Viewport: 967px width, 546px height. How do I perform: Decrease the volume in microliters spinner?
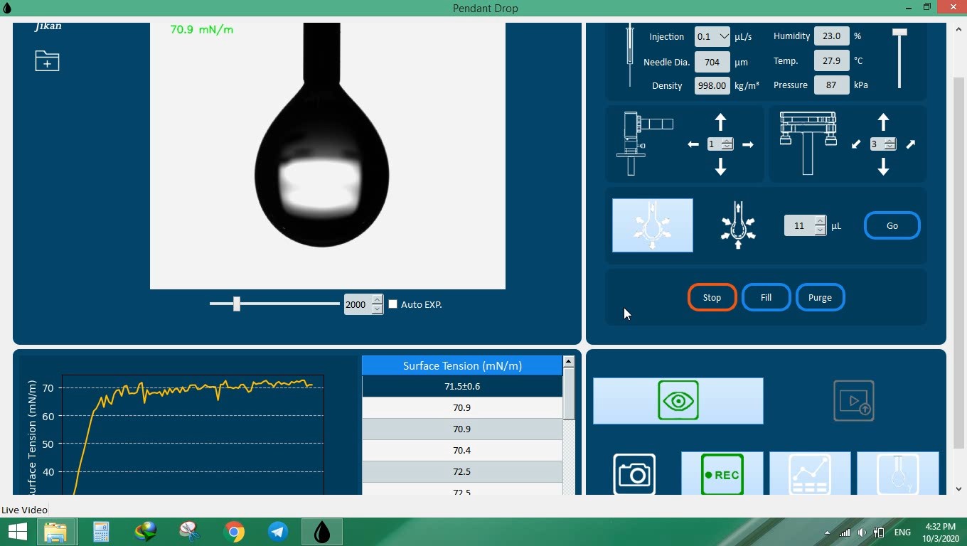click(x=821, y=230)
